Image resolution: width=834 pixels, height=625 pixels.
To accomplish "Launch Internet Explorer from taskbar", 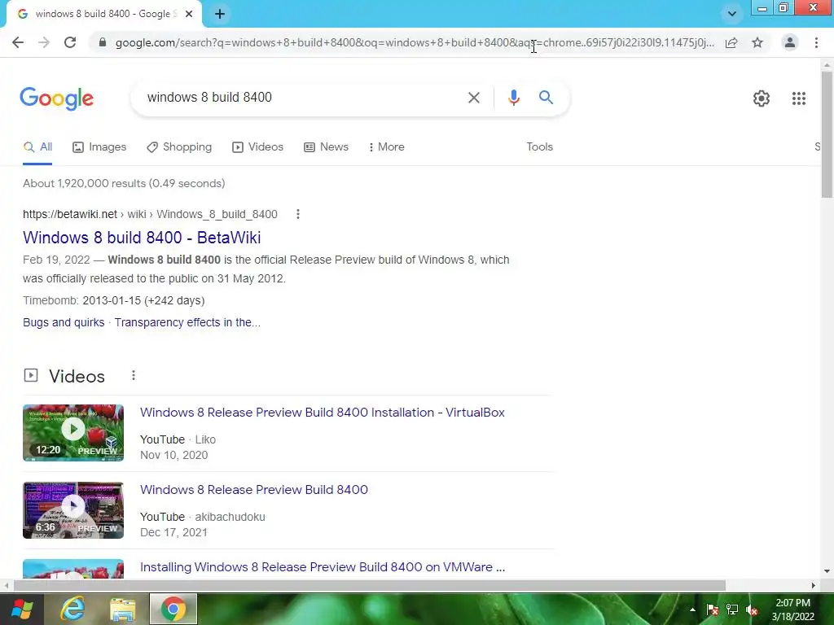I will (72, 609).
